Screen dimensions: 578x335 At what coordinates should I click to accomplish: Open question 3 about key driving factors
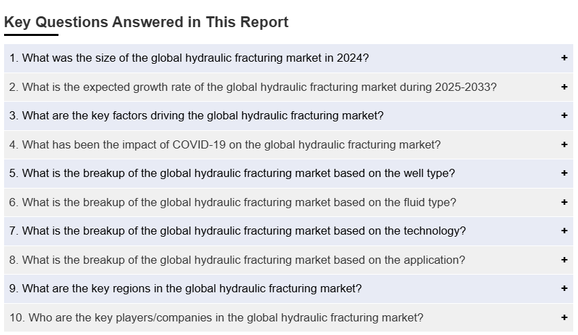[x=197, y=116]
